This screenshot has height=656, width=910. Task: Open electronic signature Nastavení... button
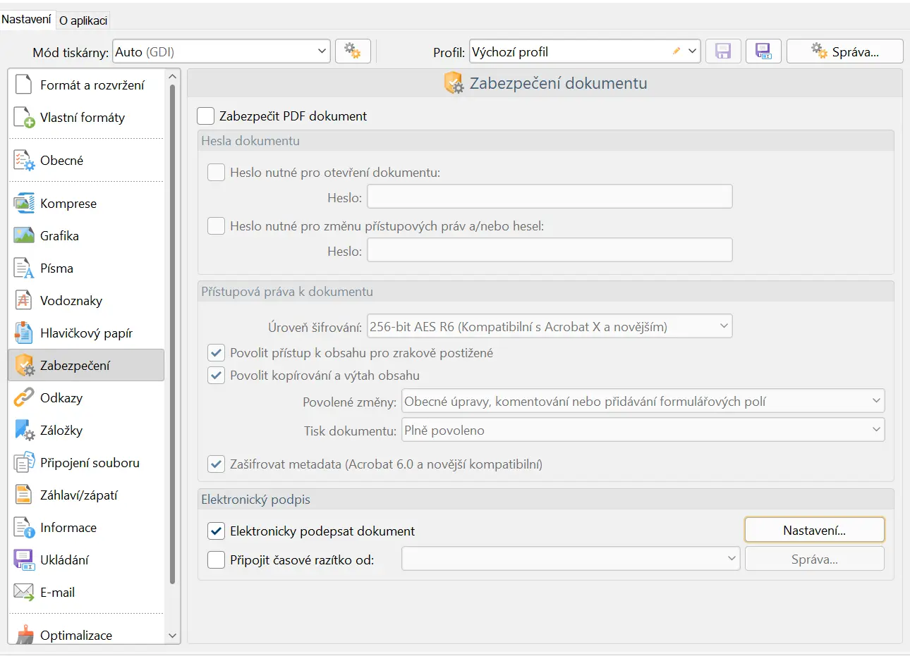[815, 530]
